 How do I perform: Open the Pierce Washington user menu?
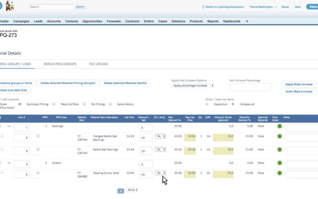(263, 7)
